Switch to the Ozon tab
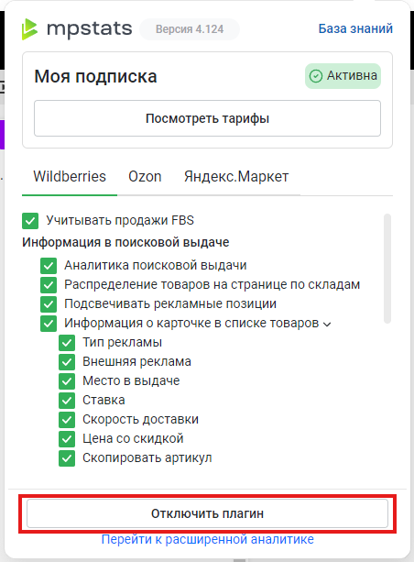 pyautogui.click(x=145, y=177)
